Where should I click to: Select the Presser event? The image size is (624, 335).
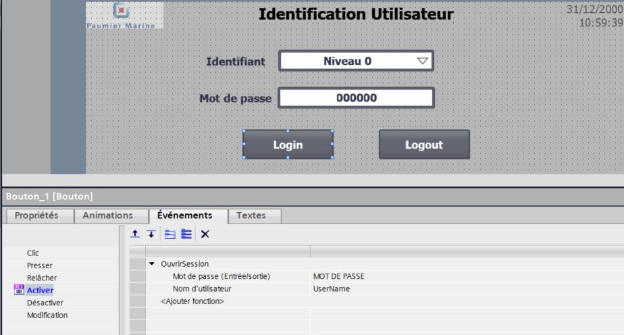click(x=39, y=265)
